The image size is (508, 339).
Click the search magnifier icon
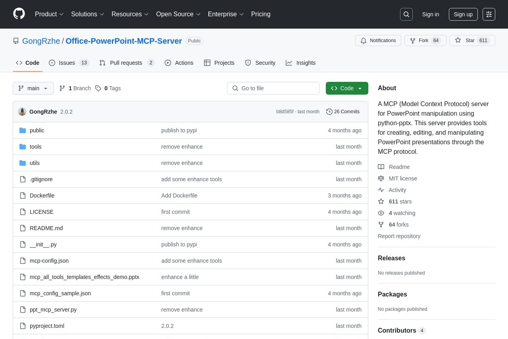pyautogui.click(x=406, y=14)
